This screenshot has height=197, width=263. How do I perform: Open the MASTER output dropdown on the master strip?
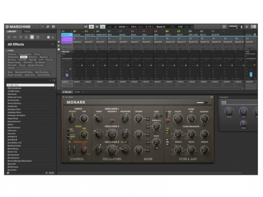point(251,82)
